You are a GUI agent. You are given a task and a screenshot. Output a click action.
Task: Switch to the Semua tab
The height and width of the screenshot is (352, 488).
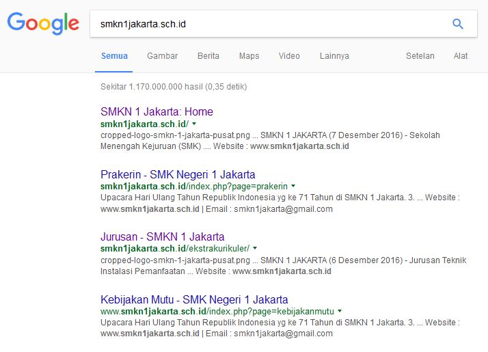(114, 56)
